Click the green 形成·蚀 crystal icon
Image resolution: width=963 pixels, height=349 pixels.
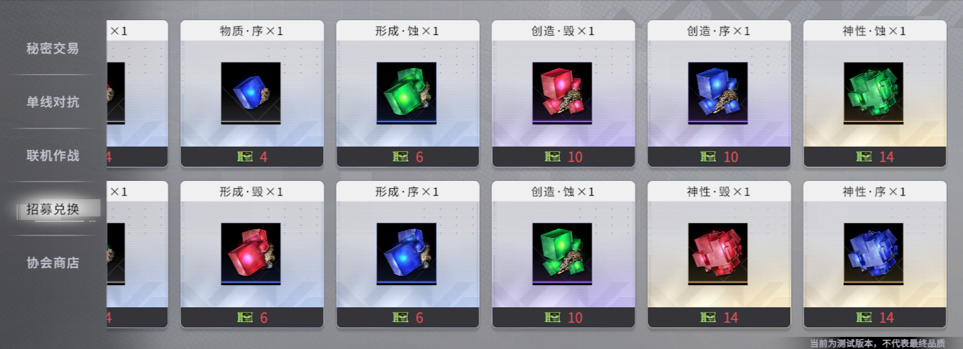point(406,93)
